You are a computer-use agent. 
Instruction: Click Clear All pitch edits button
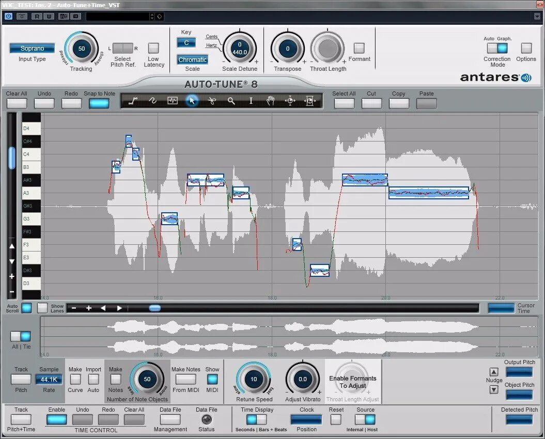(x=17, y=103)
